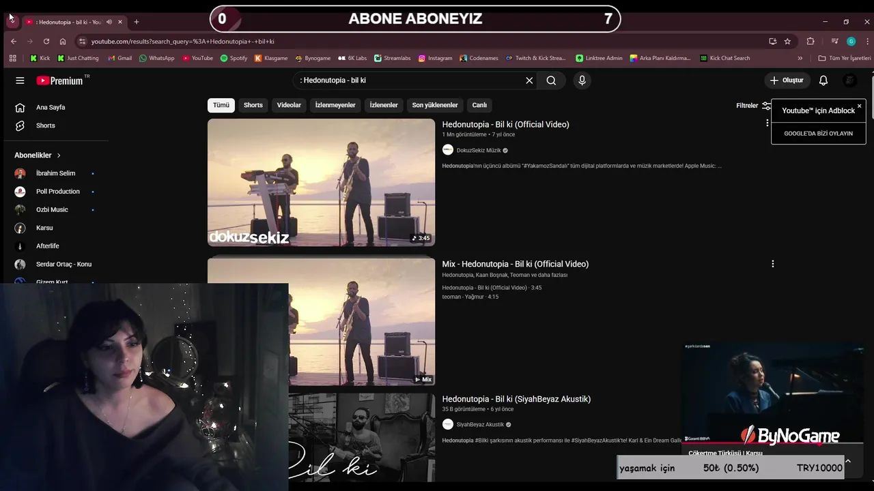Click the magnifier search button
Viewport: 874px width, 491px height.
551,80
